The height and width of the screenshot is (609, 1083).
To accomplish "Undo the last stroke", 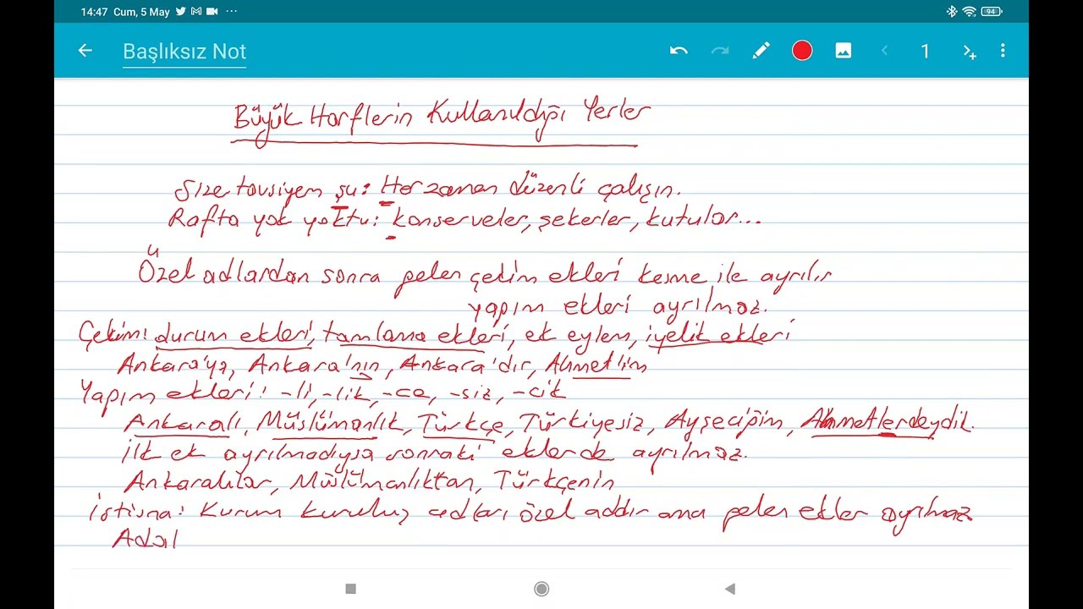I will click(x=679, y=51).
